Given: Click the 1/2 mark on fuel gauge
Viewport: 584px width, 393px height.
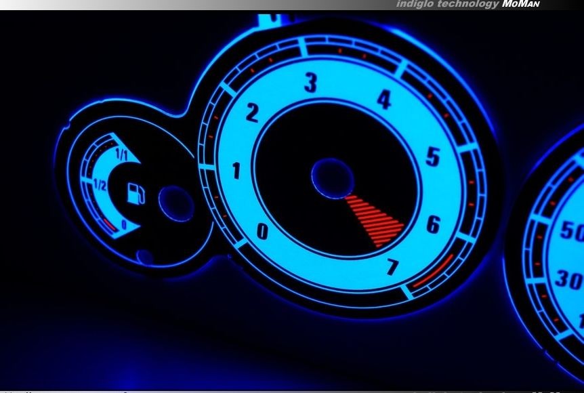Looking at the screenshot, I should click(x=100, y=185).
